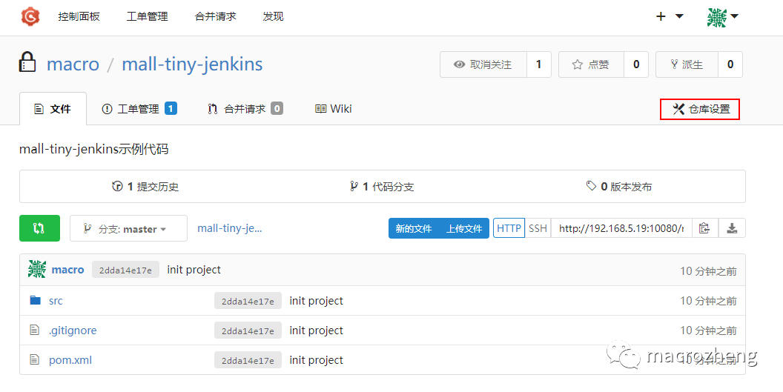Switch to the 合并请求 pull requests tab

tap(245, 109)
